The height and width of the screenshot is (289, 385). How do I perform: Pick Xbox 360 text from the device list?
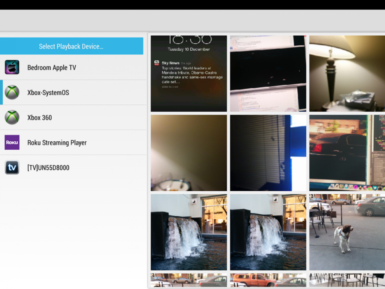[x=39, y=118]
